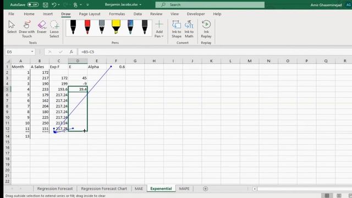Click cell D5 showing 39.4
The image size is (352, 198).
tap(78, 89)
